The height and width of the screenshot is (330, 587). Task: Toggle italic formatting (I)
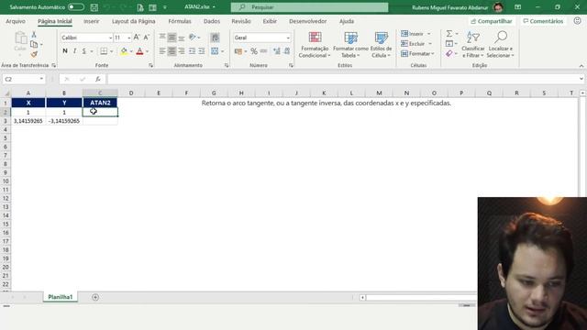[x=74, y=51]
